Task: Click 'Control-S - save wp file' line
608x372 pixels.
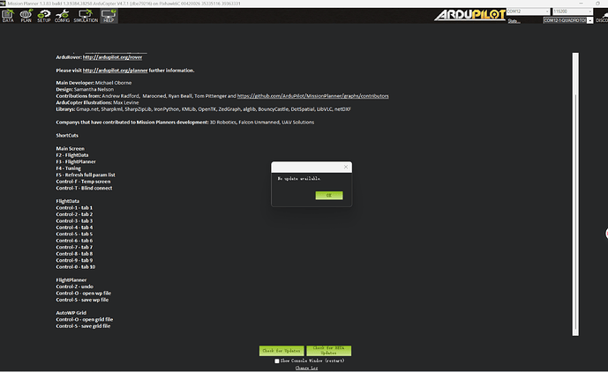Action: [82, 300]
